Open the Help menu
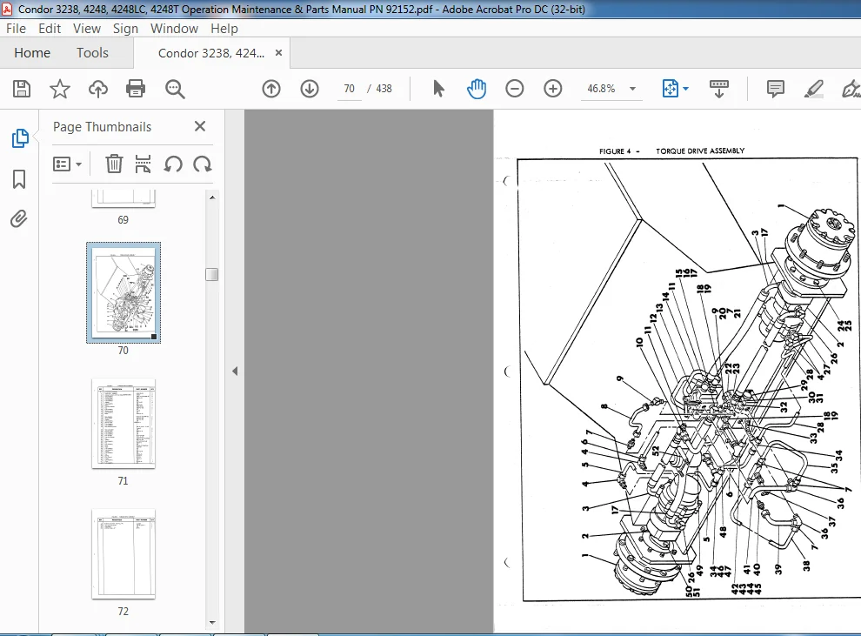 224,29
